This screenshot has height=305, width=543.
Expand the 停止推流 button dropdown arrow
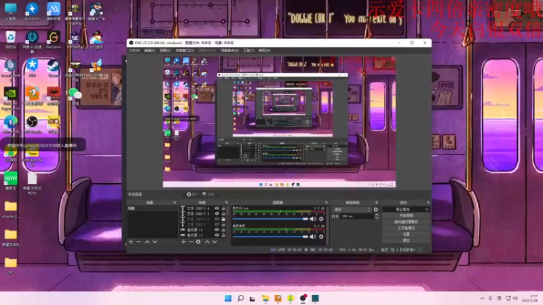coord(427,209)
